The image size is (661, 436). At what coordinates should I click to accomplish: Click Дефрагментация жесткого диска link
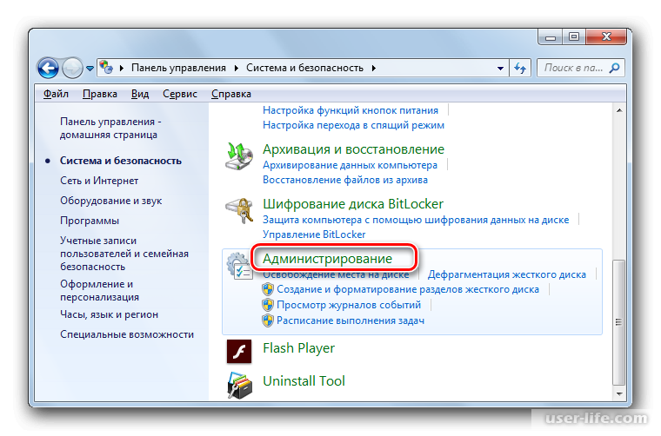click(x=507, y=274)
